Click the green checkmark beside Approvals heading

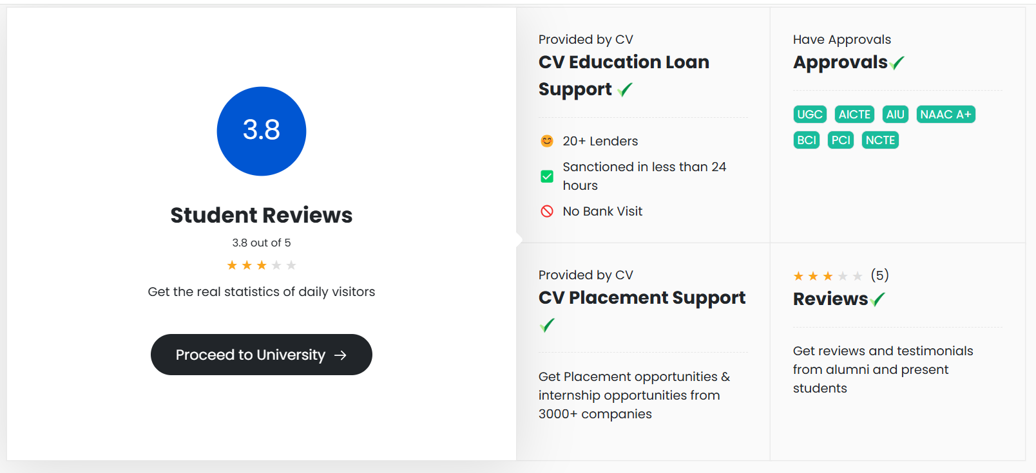897,62
